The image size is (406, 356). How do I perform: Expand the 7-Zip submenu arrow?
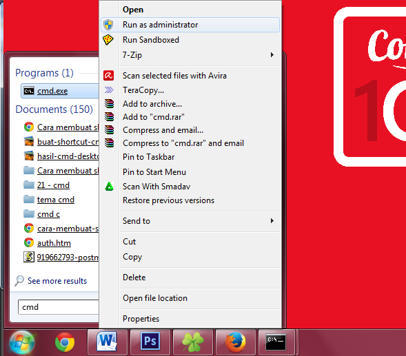click(x=272, y=55)
